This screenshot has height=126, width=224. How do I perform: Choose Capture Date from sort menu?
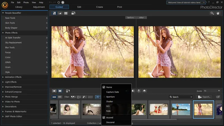click(x=112, y=92)
